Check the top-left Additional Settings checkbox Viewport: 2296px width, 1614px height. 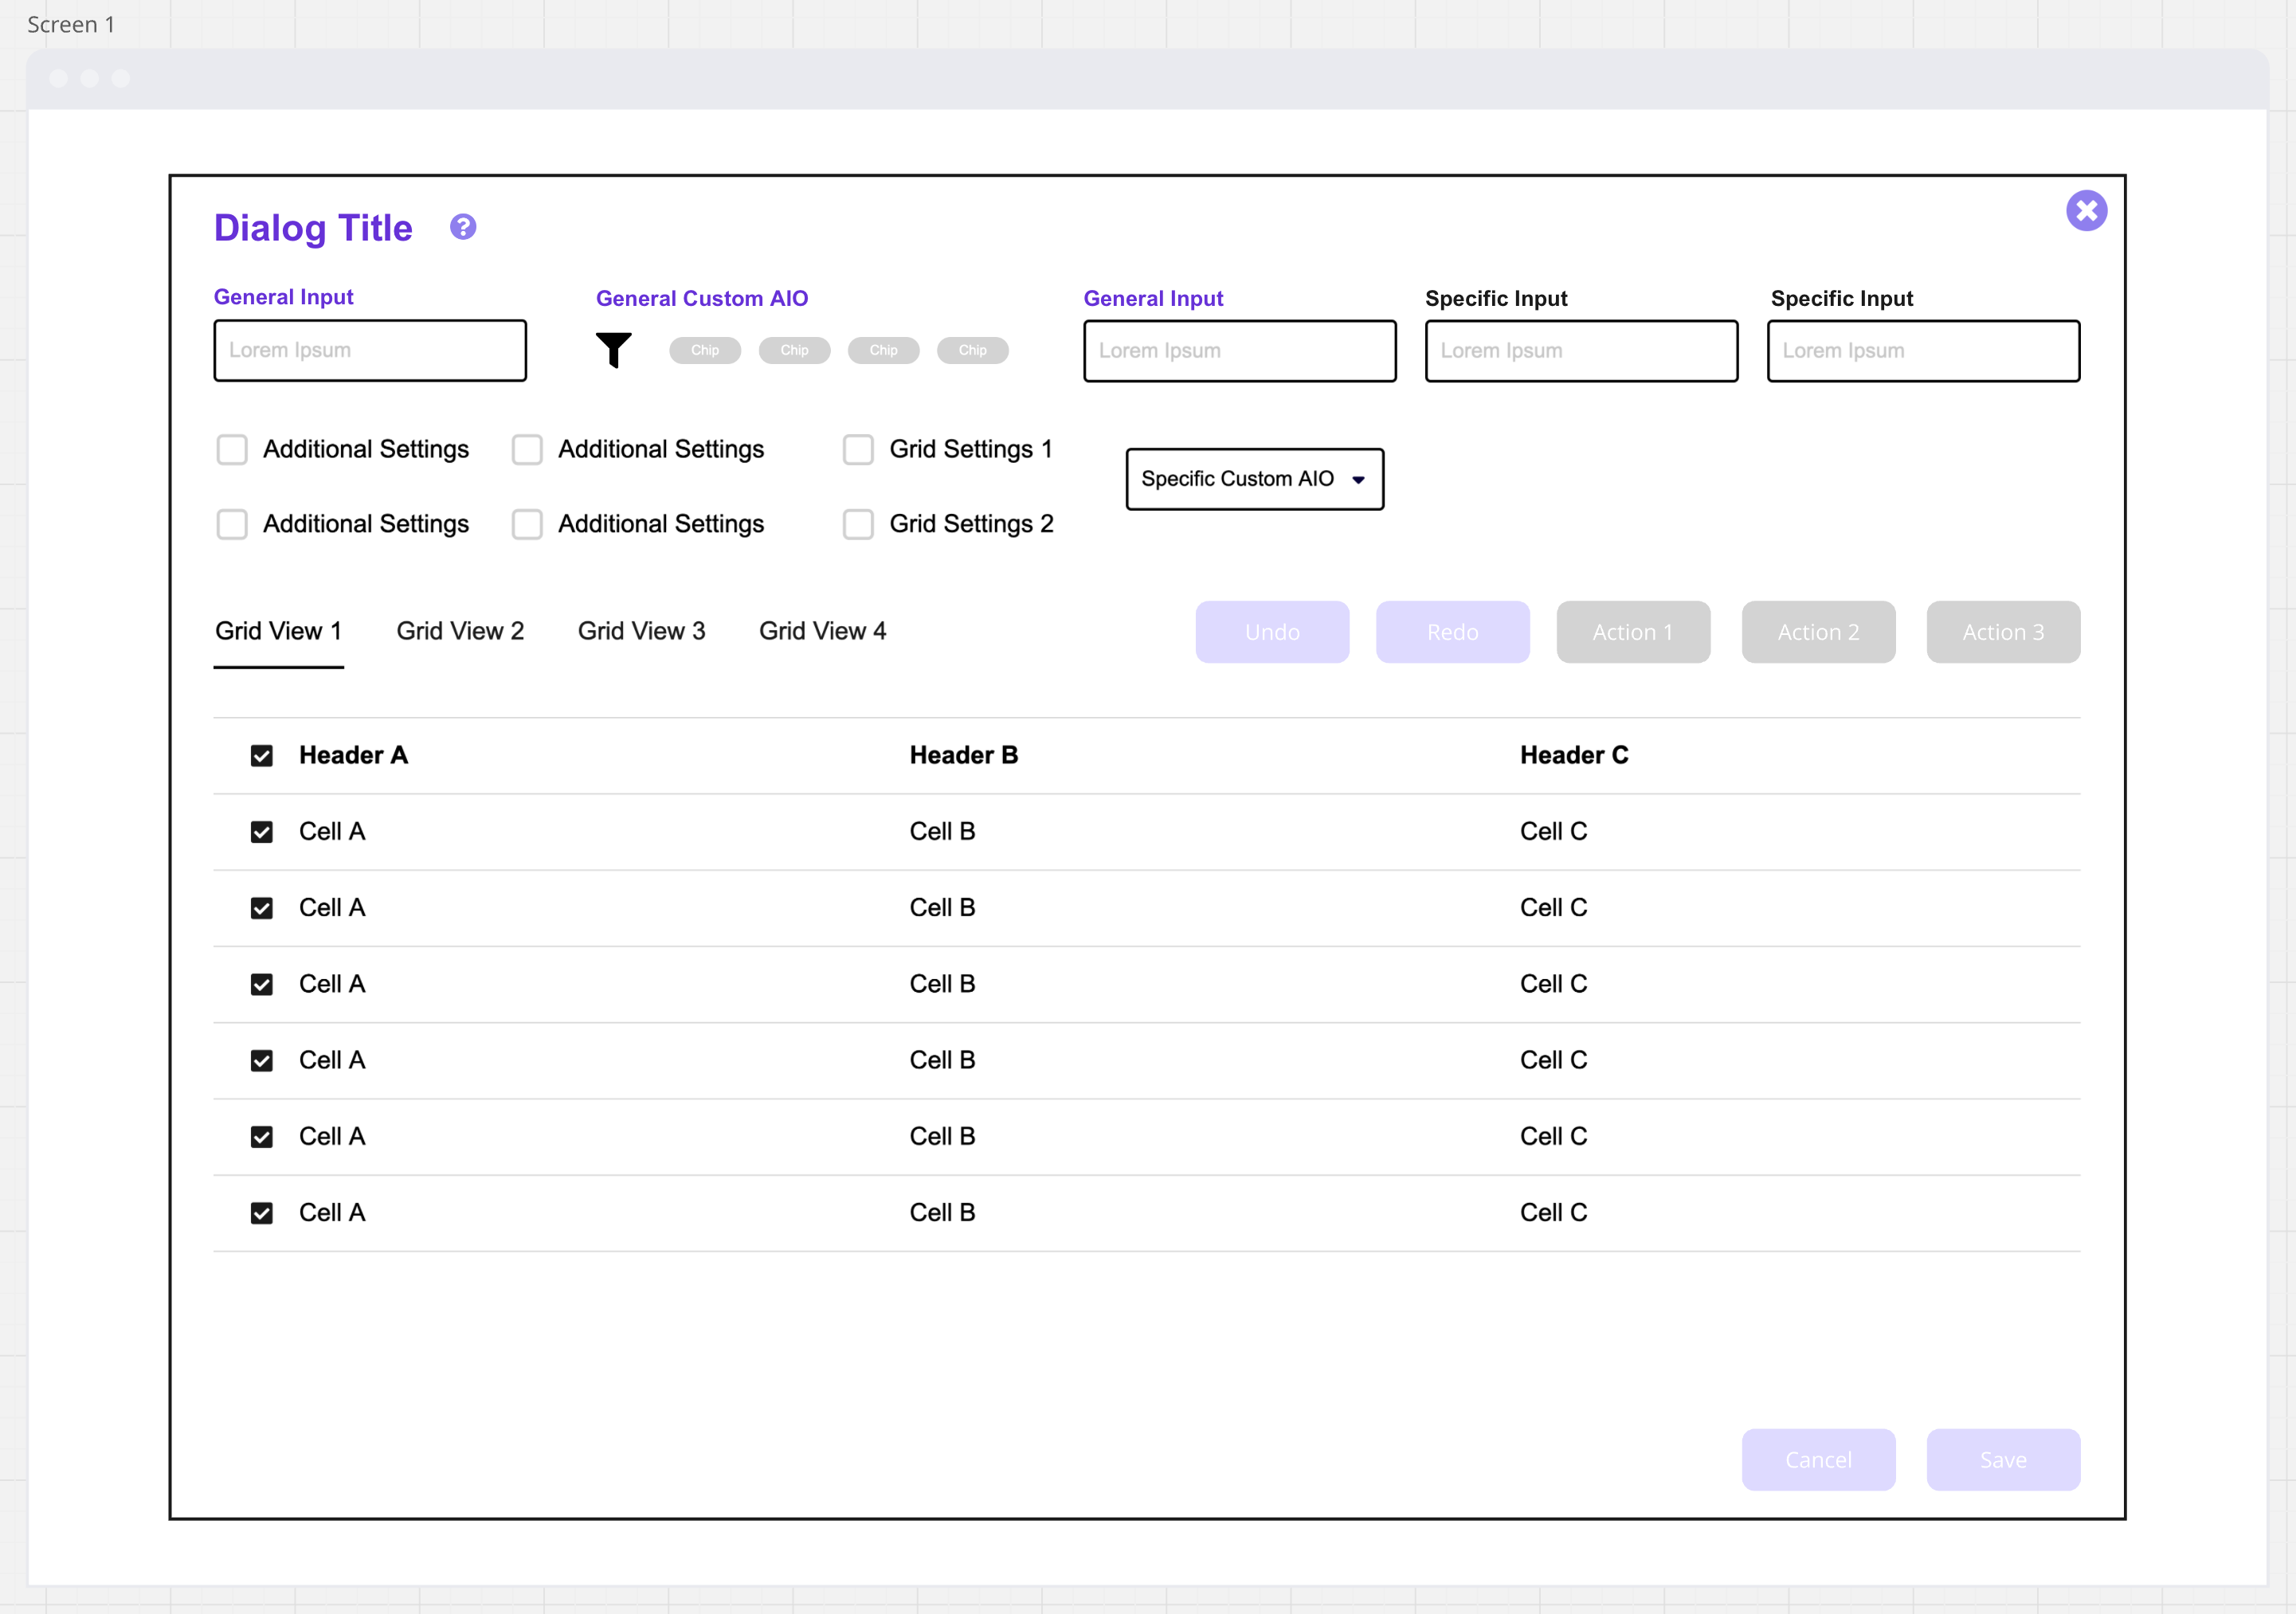click(232, 449)
